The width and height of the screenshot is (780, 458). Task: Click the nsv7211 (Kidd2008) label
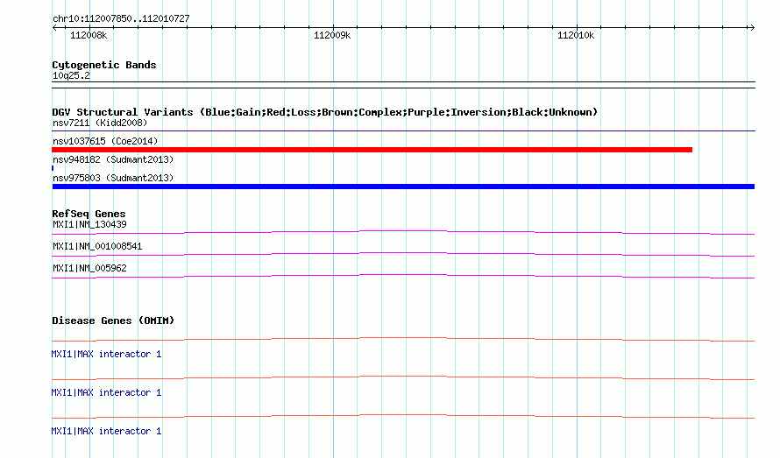pos(100,123)
